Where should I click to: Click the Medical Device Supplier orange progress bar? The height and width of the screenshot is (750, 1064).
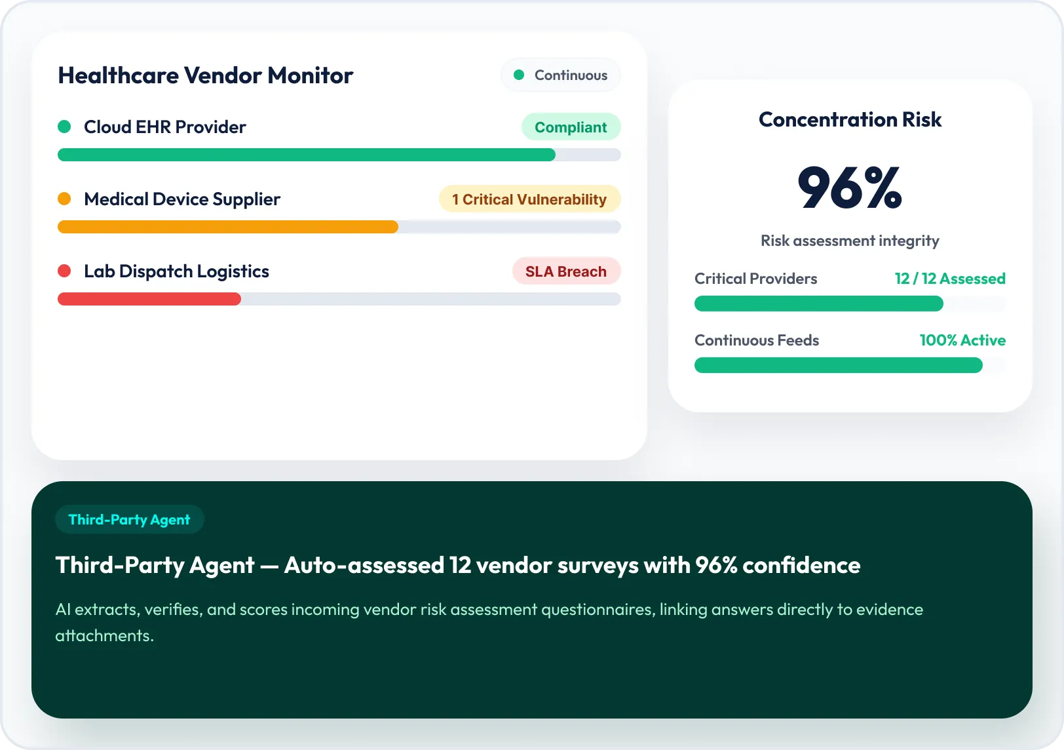tap(228, 227)
